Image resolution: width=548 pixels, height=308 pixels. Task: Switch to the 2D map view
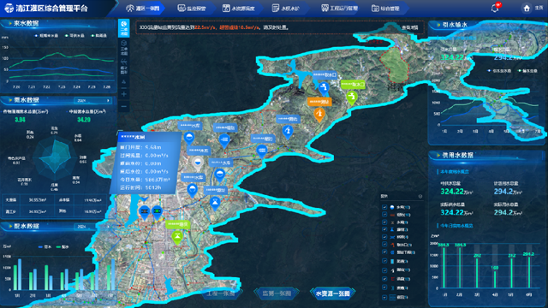(x=123, y=28)
